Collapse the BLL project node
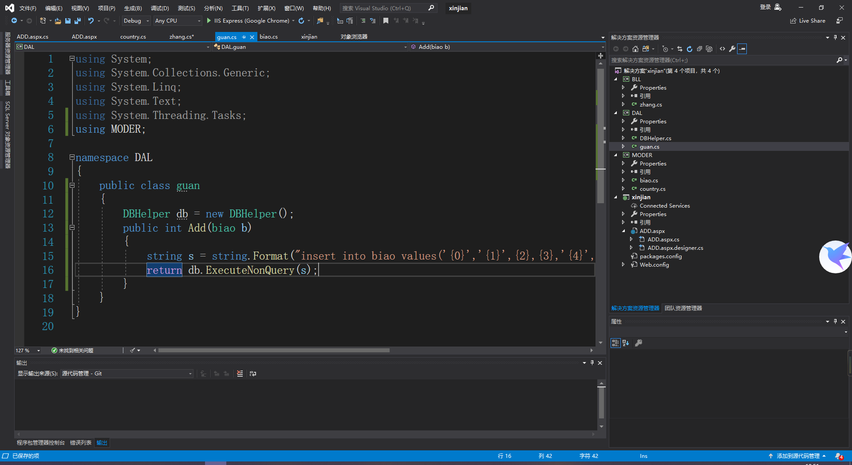This screenshot has height=465, width=852. click(x=615, y=79)
